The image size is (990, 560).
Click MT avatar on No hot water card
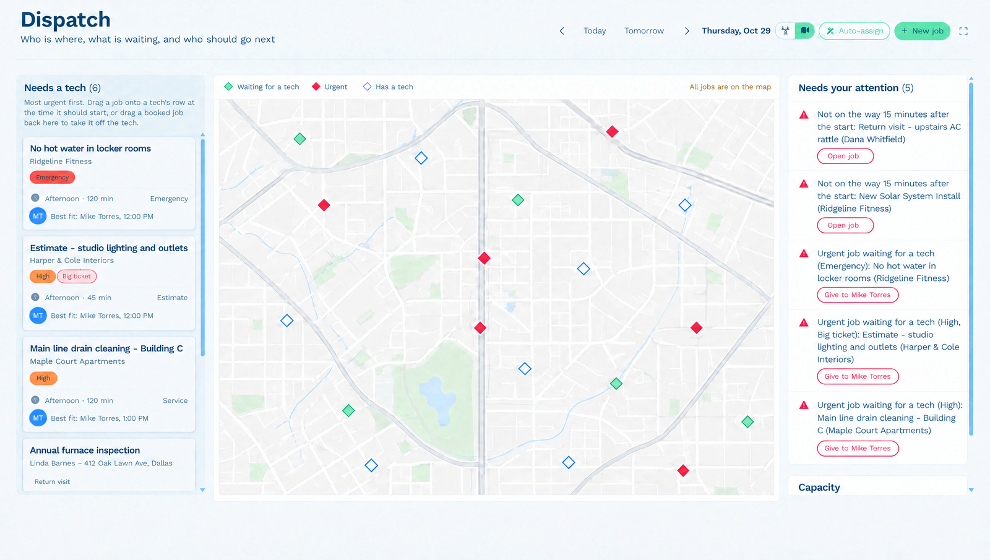[x=38, y=217]
